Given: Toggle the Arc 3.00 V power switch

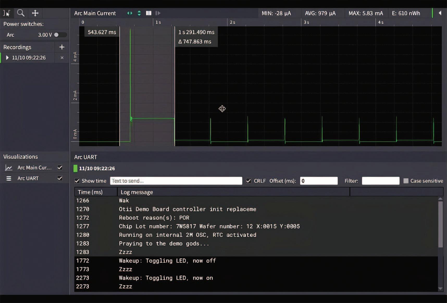Looking at the screenshot, I should 60,35.
